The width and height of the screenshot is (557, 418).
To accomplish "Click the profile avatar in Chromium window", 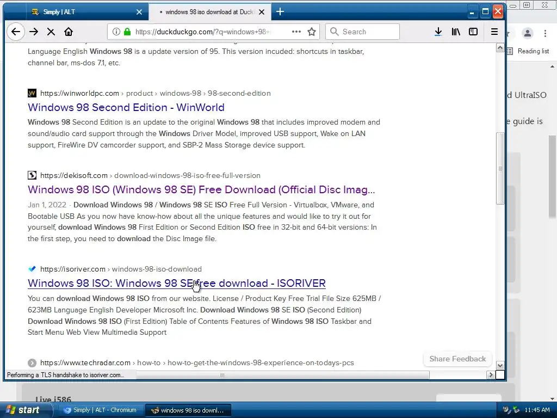I will tap(528, 33).
